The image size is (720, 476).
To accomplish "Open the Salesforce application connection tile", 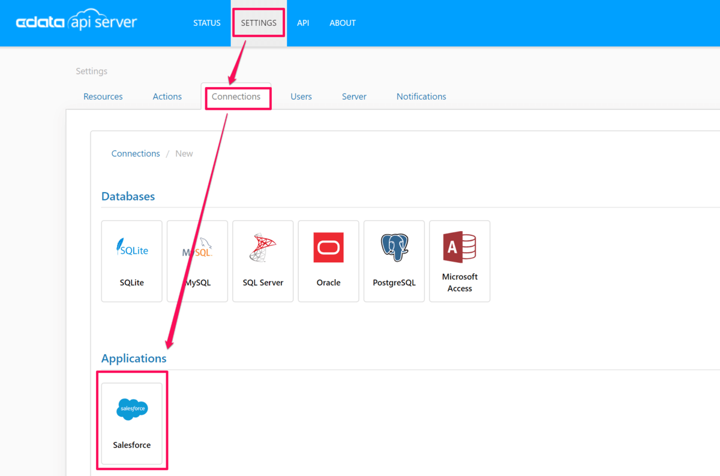I will pyautogui.click(x=132, y=424).
